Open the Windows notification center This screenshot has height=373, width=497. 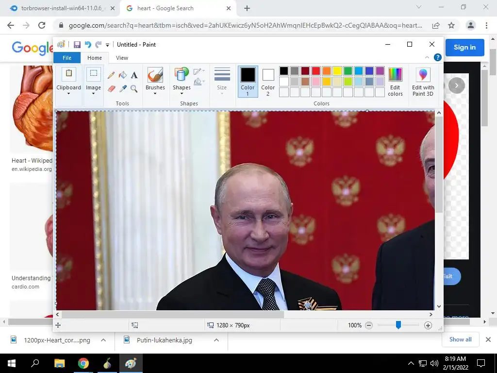(481, 363)
